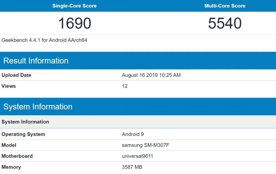Click the Multi-Core Score header
Screen dimensions: 276x174
[225, 6]
